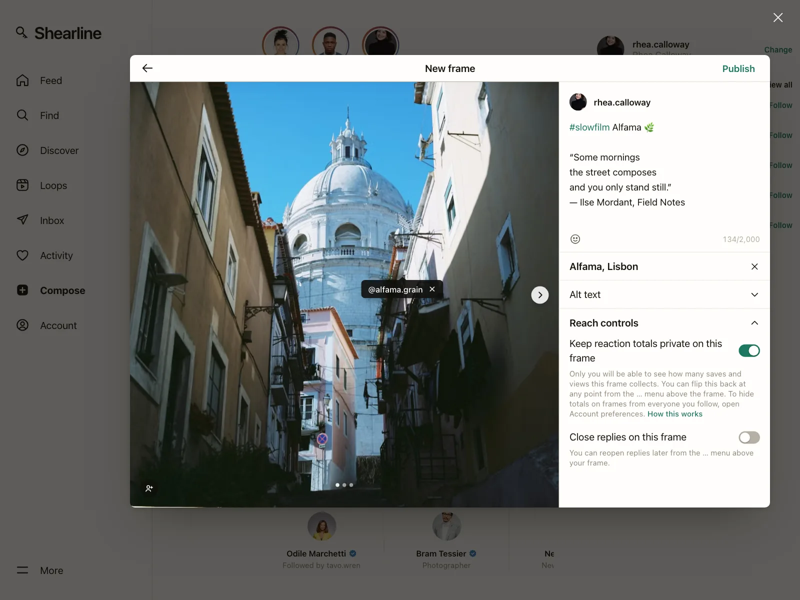The width and height of the screenshot is (800, 600).
Task: Select the Account menu item label
Action: 58,325
